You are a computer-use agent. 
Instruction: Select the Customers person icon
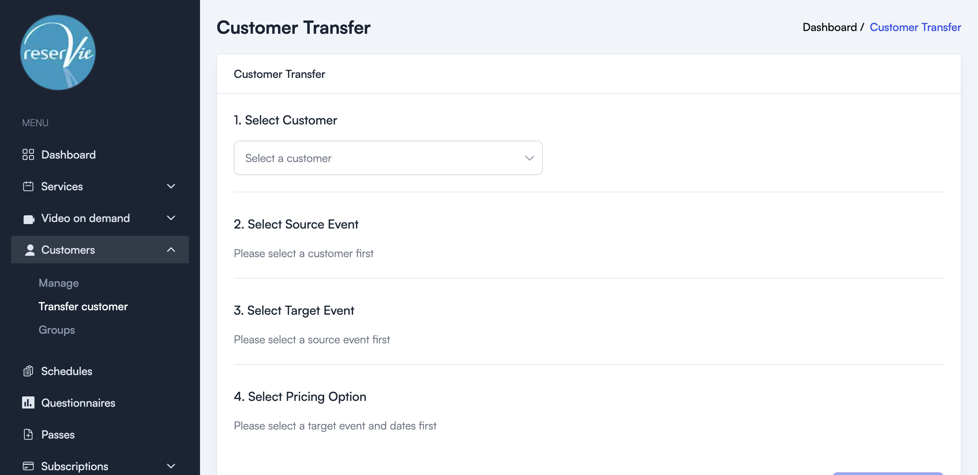click(29, 250)
